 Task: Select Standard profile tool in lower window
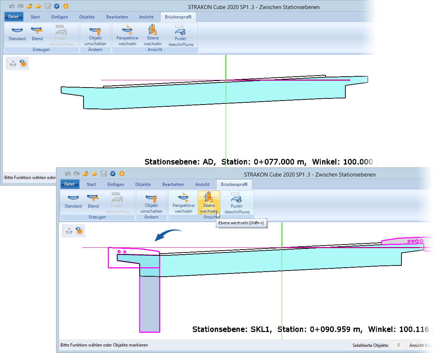click(73, 202)
